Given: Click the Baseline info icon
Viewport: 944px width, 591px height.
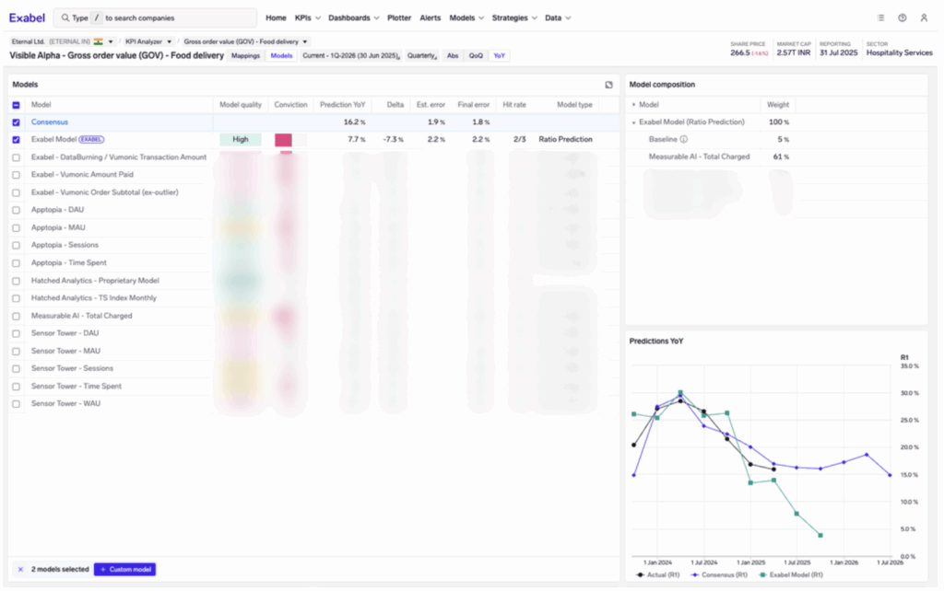Looking at the screenshot, I should pos(683,140).
